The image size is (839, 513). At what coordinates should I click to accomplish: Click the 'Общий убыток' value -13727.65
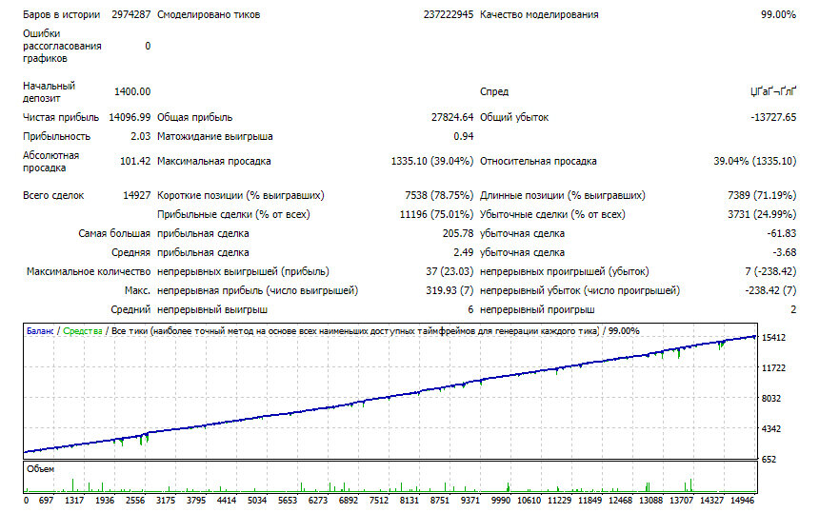coord(773,117)
